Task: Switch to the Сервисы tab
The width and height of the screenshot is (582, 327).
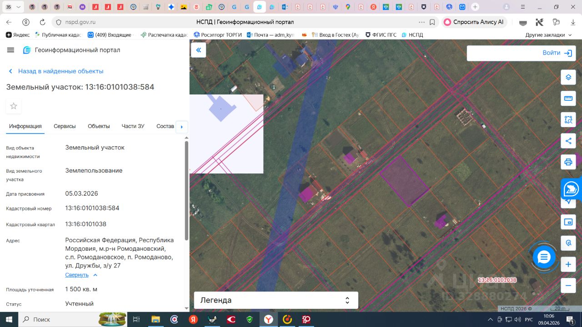Action: click(x=65, y=126)
